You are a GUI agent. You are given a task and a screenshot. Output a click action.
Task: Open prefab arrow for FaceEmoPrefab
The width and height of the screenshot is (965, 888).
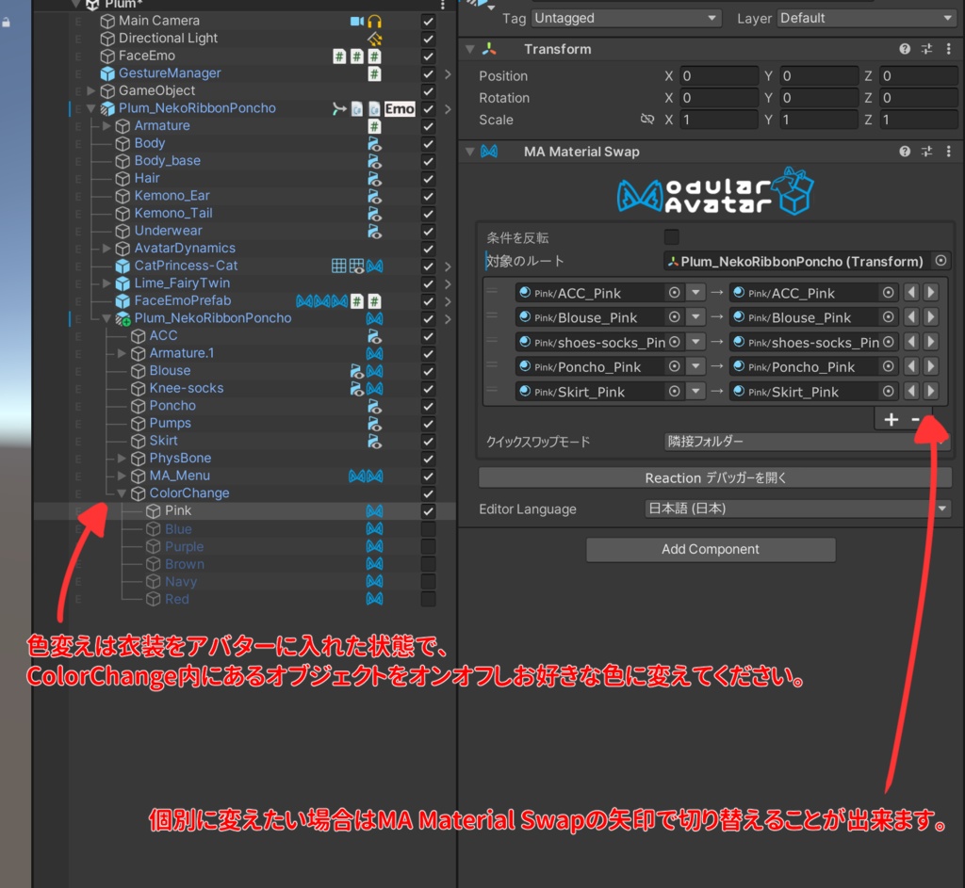(448, 301)
